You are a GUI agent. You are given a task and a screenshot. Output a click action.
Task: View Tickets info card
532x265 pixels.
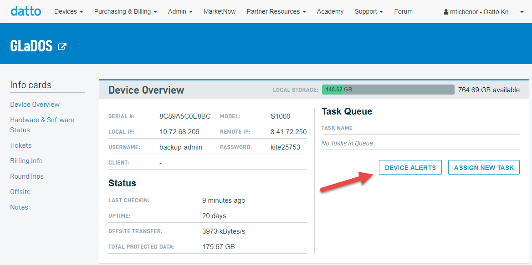tap(21, 145)
